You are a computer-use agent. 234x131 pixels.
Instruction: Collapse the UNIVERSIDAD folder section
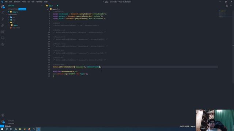click(x=12, y=15)
